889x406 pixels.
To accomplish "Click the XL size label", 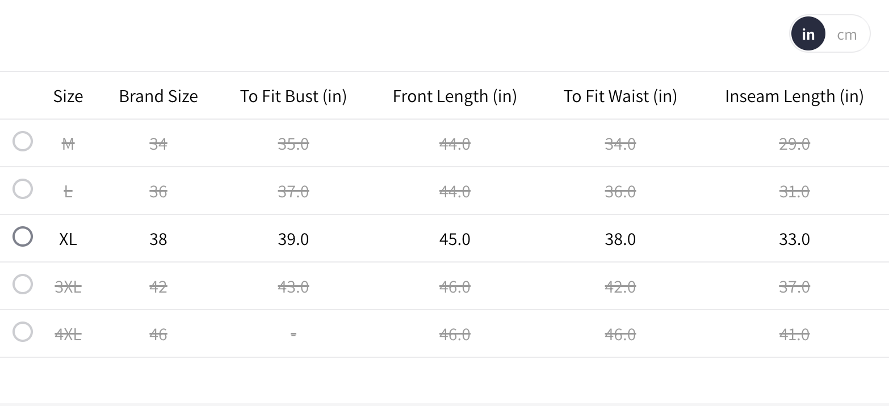I will pyautogui.click(x=68, y=239).
